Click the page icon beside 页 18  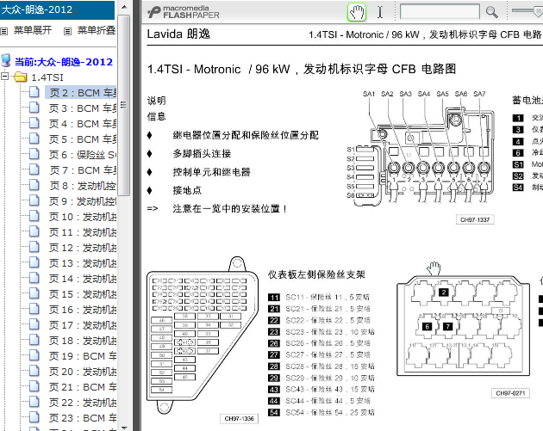tap(34, 340)
